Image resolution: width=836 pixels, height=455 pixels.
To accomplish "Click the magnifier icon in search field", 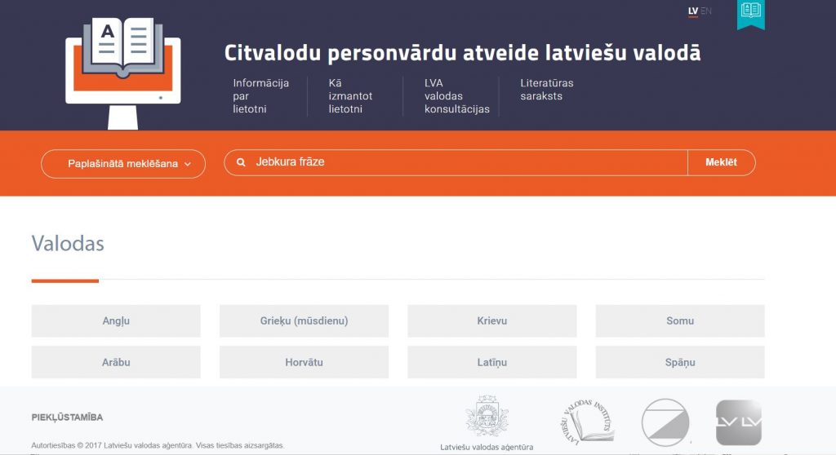I will pos(241,163).
